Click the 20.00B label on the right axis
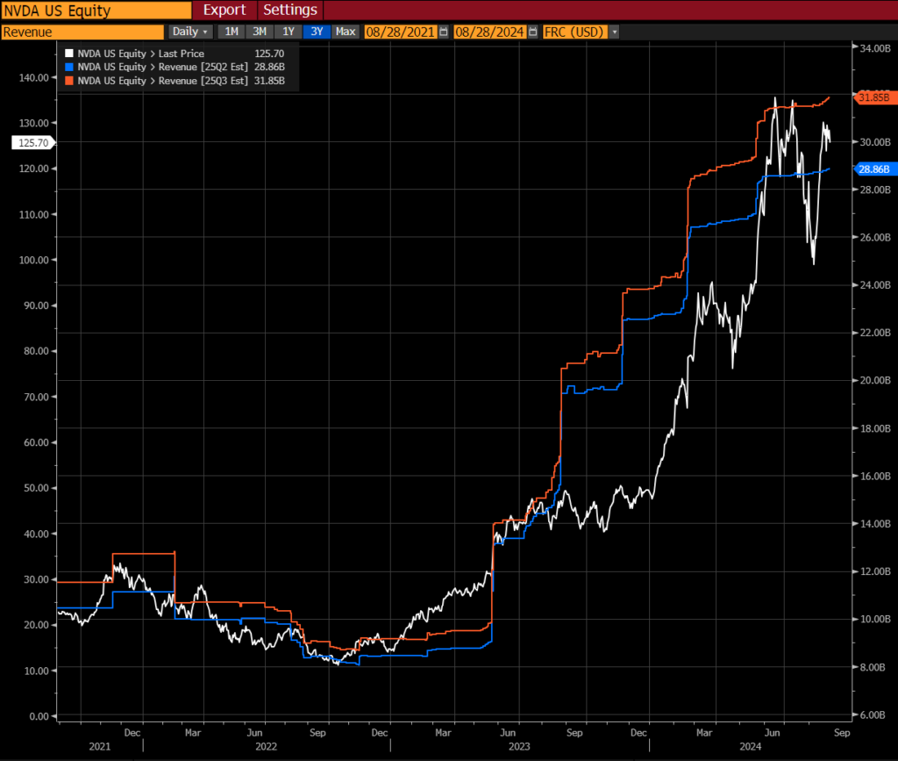The image size is (898, 761). [875, 381]
